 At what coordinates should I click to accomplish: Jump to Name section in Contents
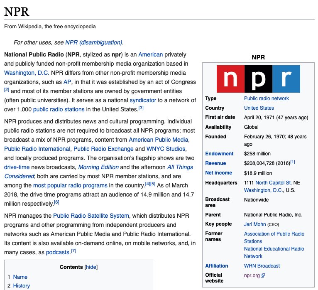[x=20, y=277]
